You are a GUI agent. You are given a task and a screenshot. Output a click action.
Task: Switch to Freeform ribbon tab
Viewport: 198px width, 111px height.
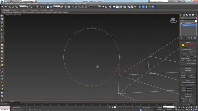[15, 10]
